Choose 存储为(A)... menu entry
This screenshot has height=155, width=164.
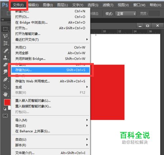point(51,70)
